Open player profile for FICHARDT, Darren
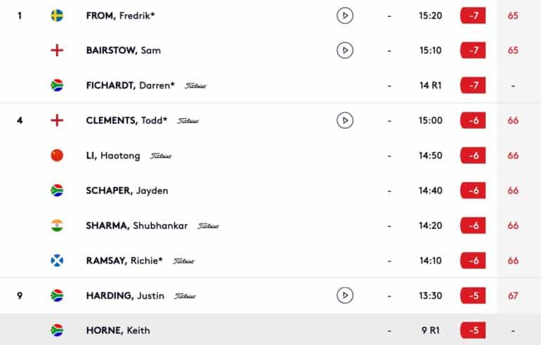 coord(131,85)
